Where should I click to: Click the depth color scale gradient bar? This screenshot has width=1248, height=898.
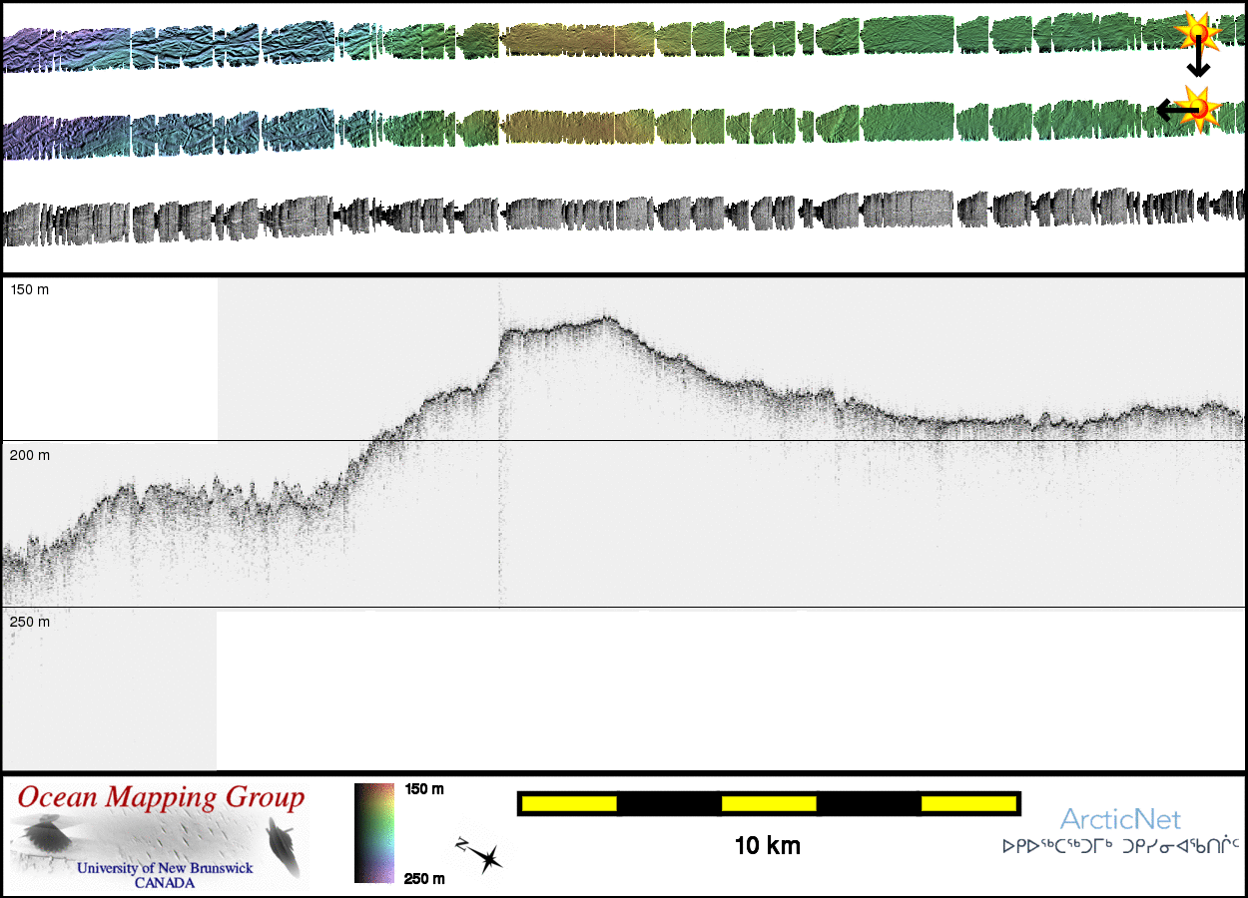pos(368,833)
